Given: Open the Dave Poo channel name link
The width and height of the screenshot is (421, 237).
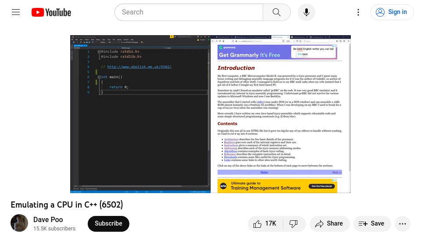Looking at the screenshot, I should pos(48,219).
